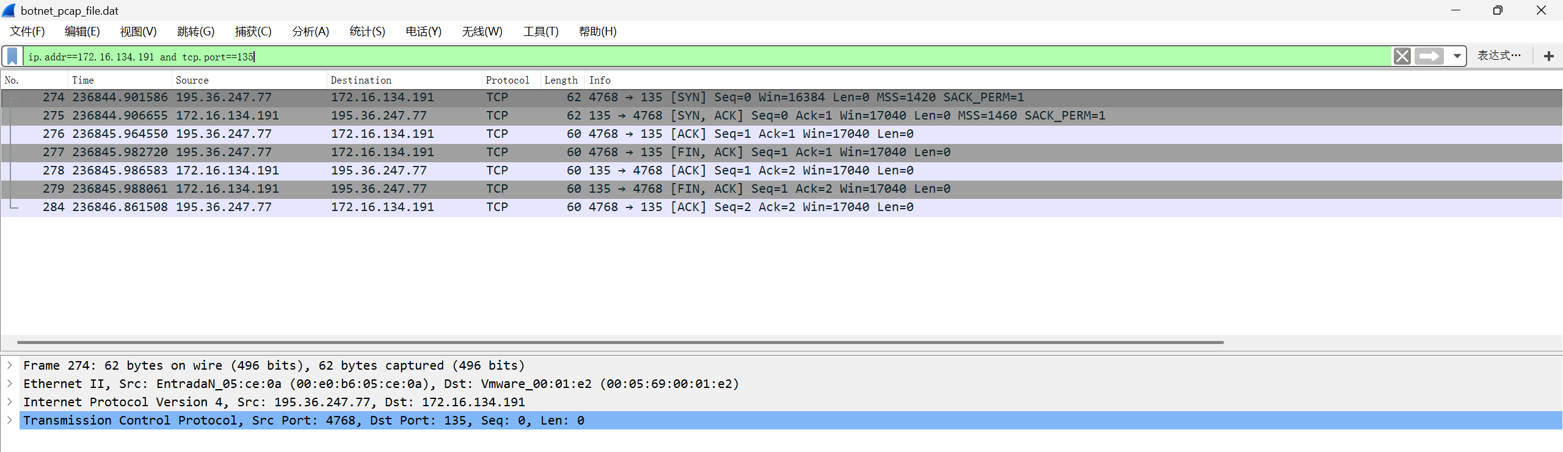This screenshot has height=452, width=1563.
Task: Click destination 195.36.247.77 in packet 275
Action: click(379, 116)
